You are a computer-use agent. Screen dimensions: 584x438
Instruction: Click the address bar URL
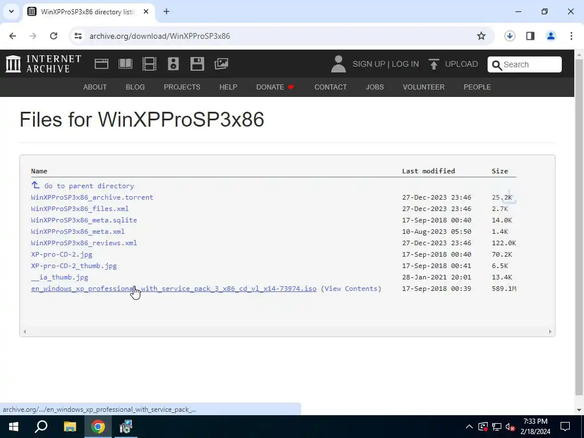tap(160, 36)
